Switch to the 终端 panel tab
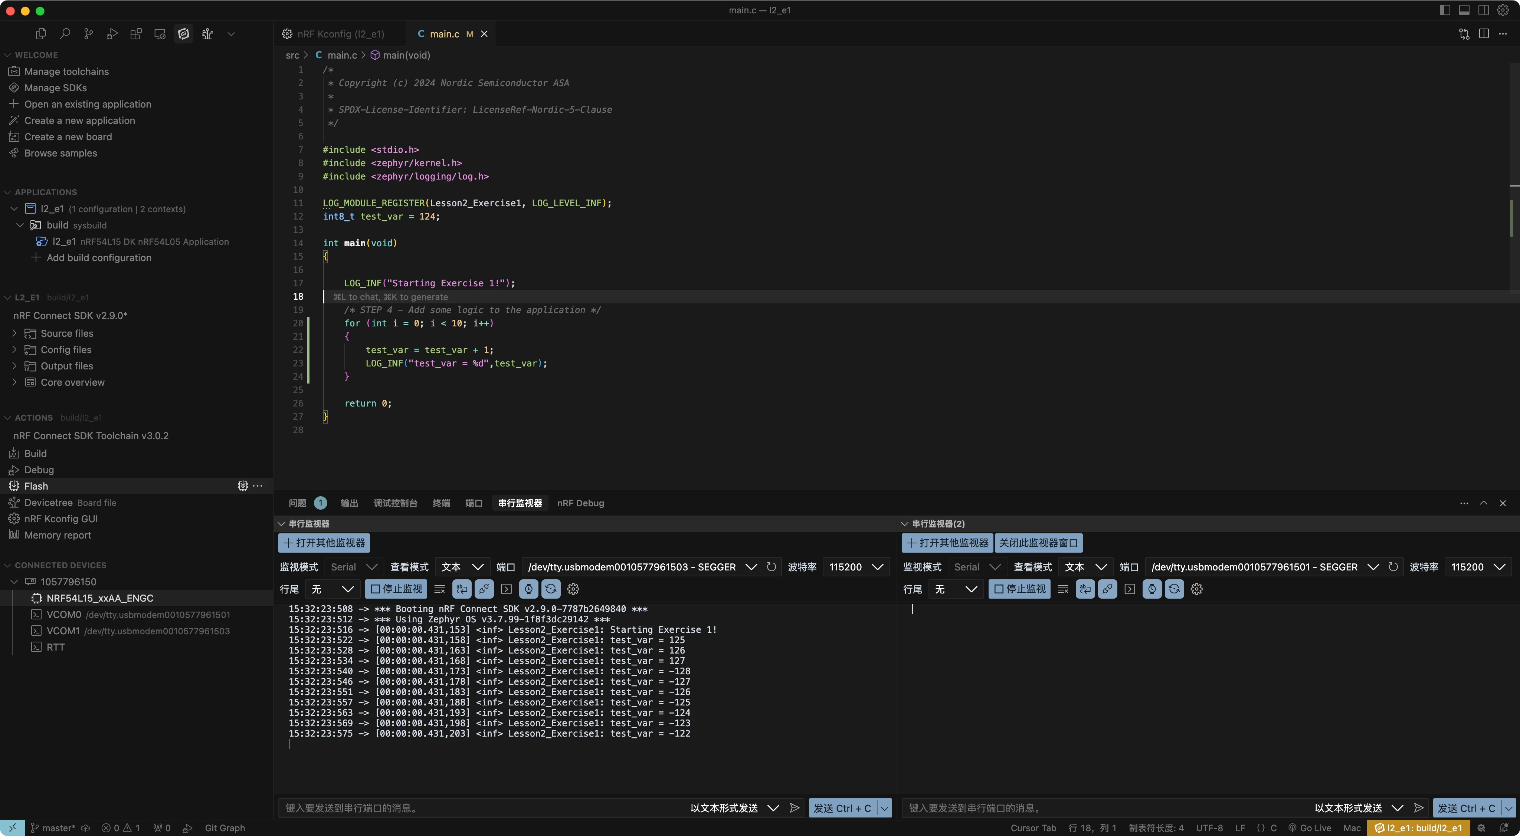Viewport: 1520px width, 836px height. (441, 503)
